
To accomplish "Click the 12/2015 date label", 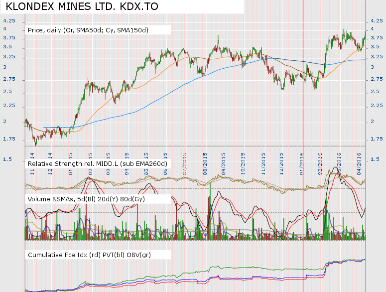I will coord(281,164).
